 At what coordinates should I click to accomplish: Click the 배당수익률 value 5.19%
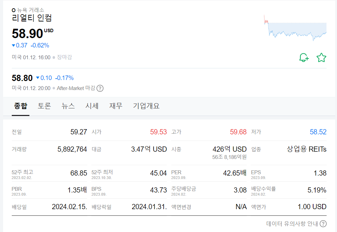(x=317, y=190)
